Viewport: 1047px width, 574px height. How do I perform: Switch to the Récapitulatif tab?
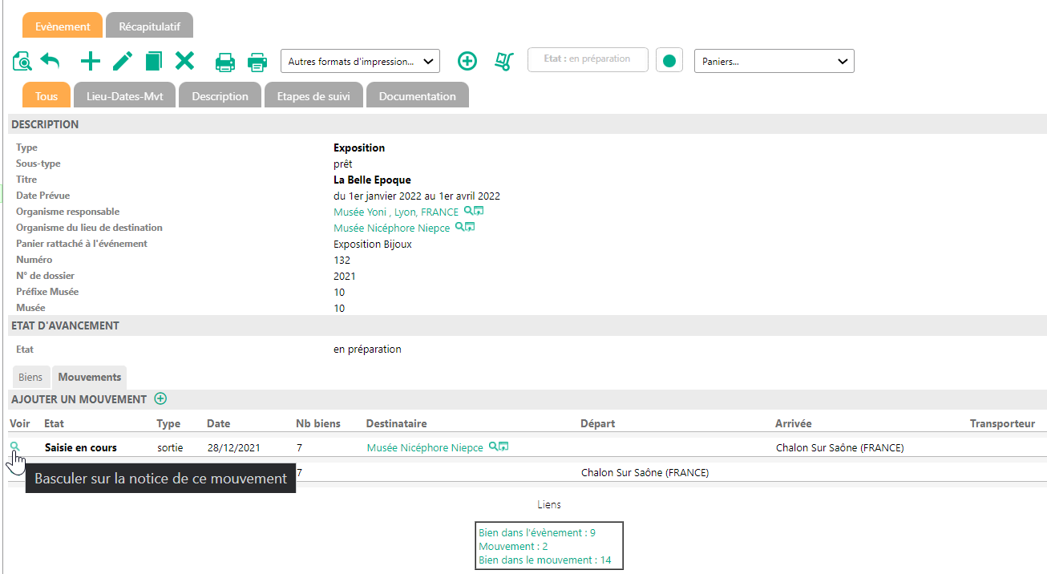(x=149, y=26)
